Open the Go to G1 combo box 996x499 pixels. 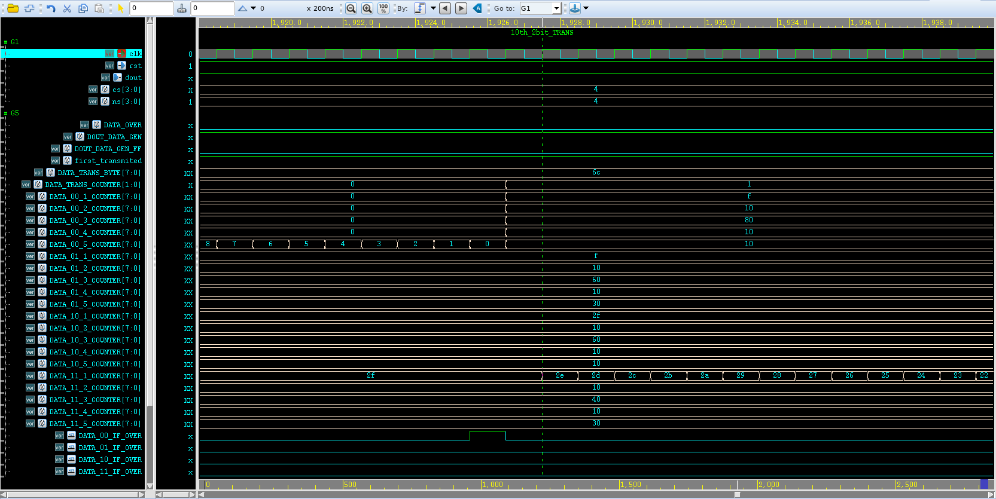(540, 8)
